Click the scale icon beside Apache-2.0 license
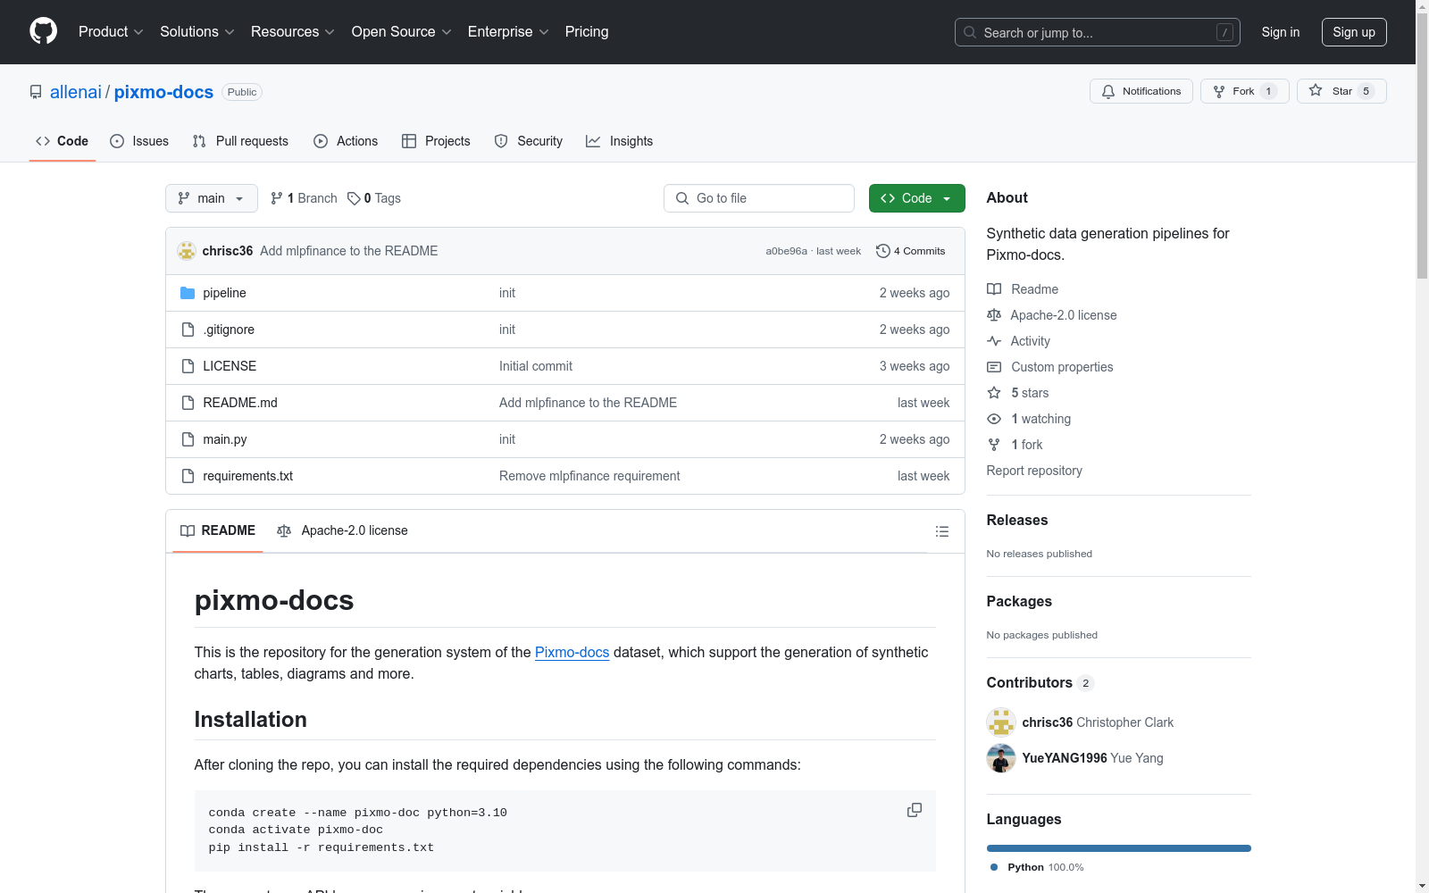1429x893 pixels. [994, 315]
